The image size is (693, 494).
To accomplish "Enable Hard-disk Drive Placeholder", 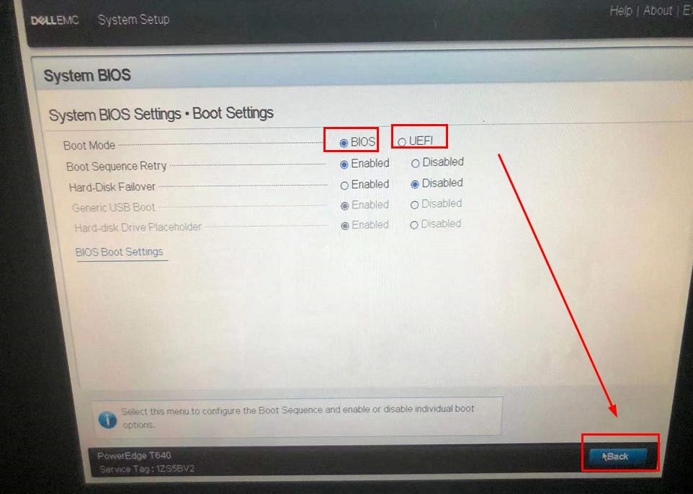I will pyautogui.click(x=345, y=226).
